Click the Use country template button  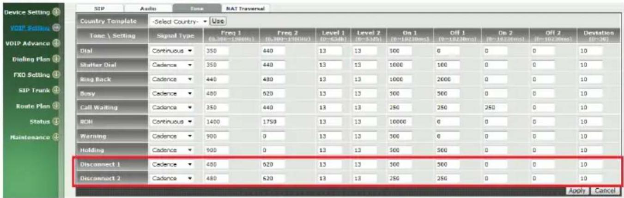pyautogui.click(x=217, y=21)
